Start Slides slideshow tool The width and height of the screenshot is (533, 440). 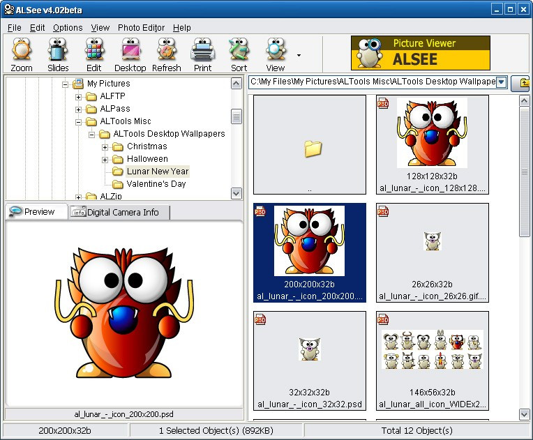click(x=58, y=54)
